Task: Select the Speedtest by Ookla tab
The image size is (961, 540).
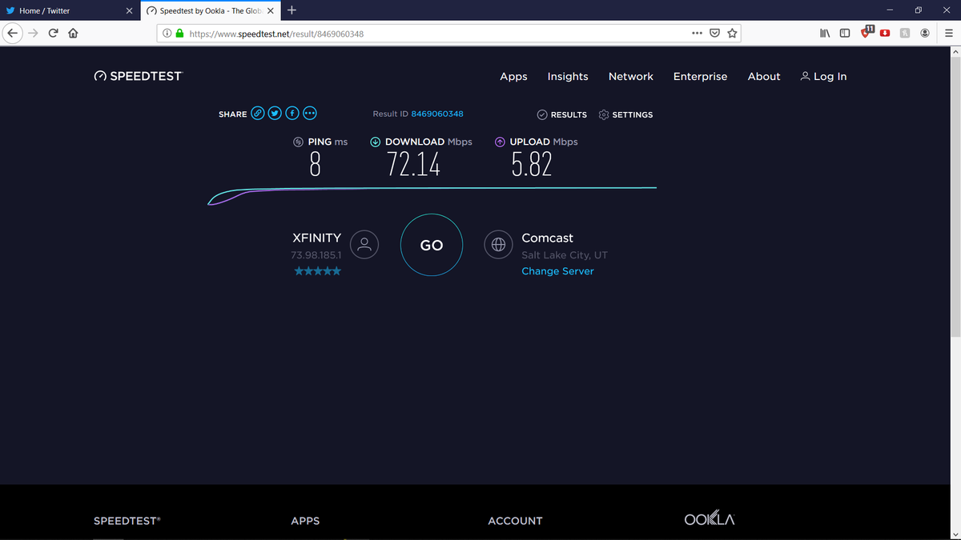Action: tap(211, 11)
